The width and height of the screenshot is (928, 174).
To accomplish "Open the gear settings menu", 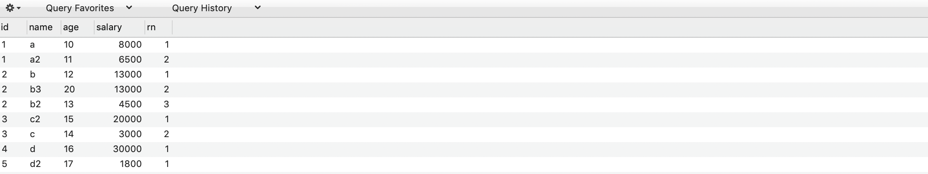I will coord(13,8).
